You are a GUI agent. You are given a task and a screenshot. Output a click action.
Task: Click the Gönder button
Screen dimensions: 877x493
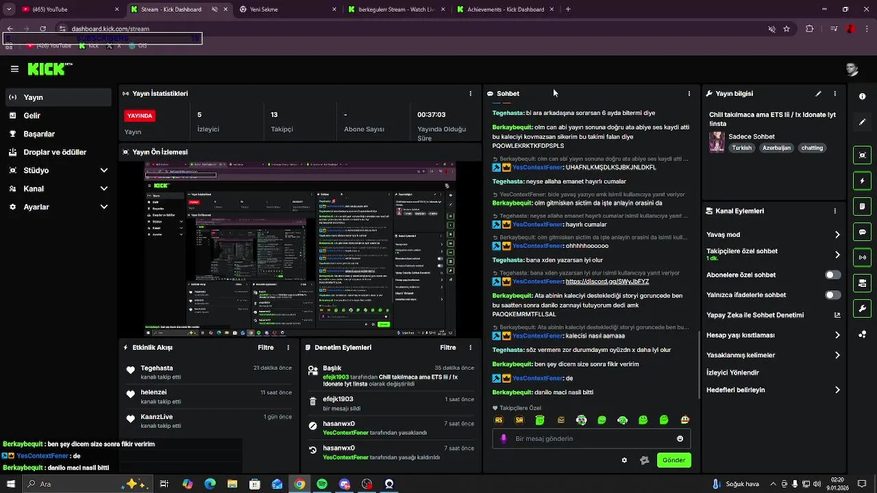[674, 460]
